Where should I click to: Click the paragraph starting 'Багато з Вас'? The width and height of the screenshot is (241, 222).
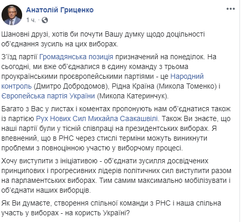pyautogui.click(x=116, y=128)
